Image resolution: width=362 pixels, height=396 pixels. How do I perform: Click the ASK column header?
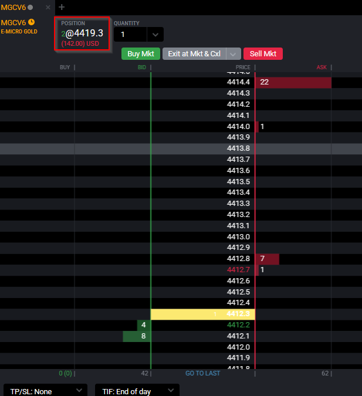pos(322,67)
